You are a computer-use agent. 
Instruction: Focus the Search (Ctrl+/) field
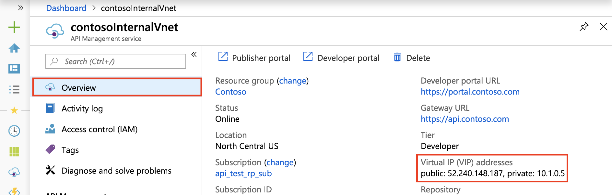[x=116, y=61]
